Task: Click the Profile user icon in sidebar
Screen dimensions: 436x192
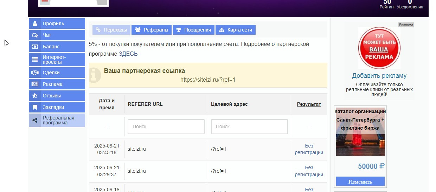Action: (35, 24)
